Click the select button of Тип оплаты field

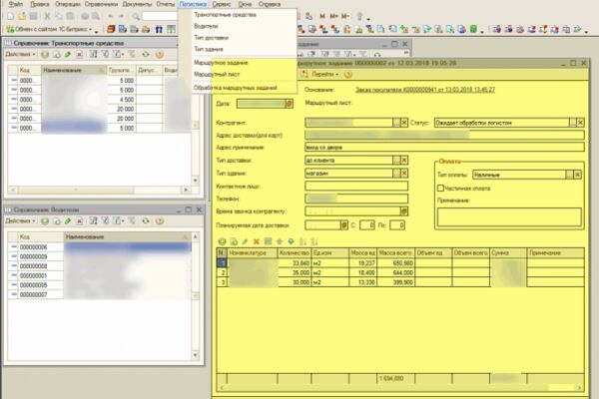pos(570,175)
